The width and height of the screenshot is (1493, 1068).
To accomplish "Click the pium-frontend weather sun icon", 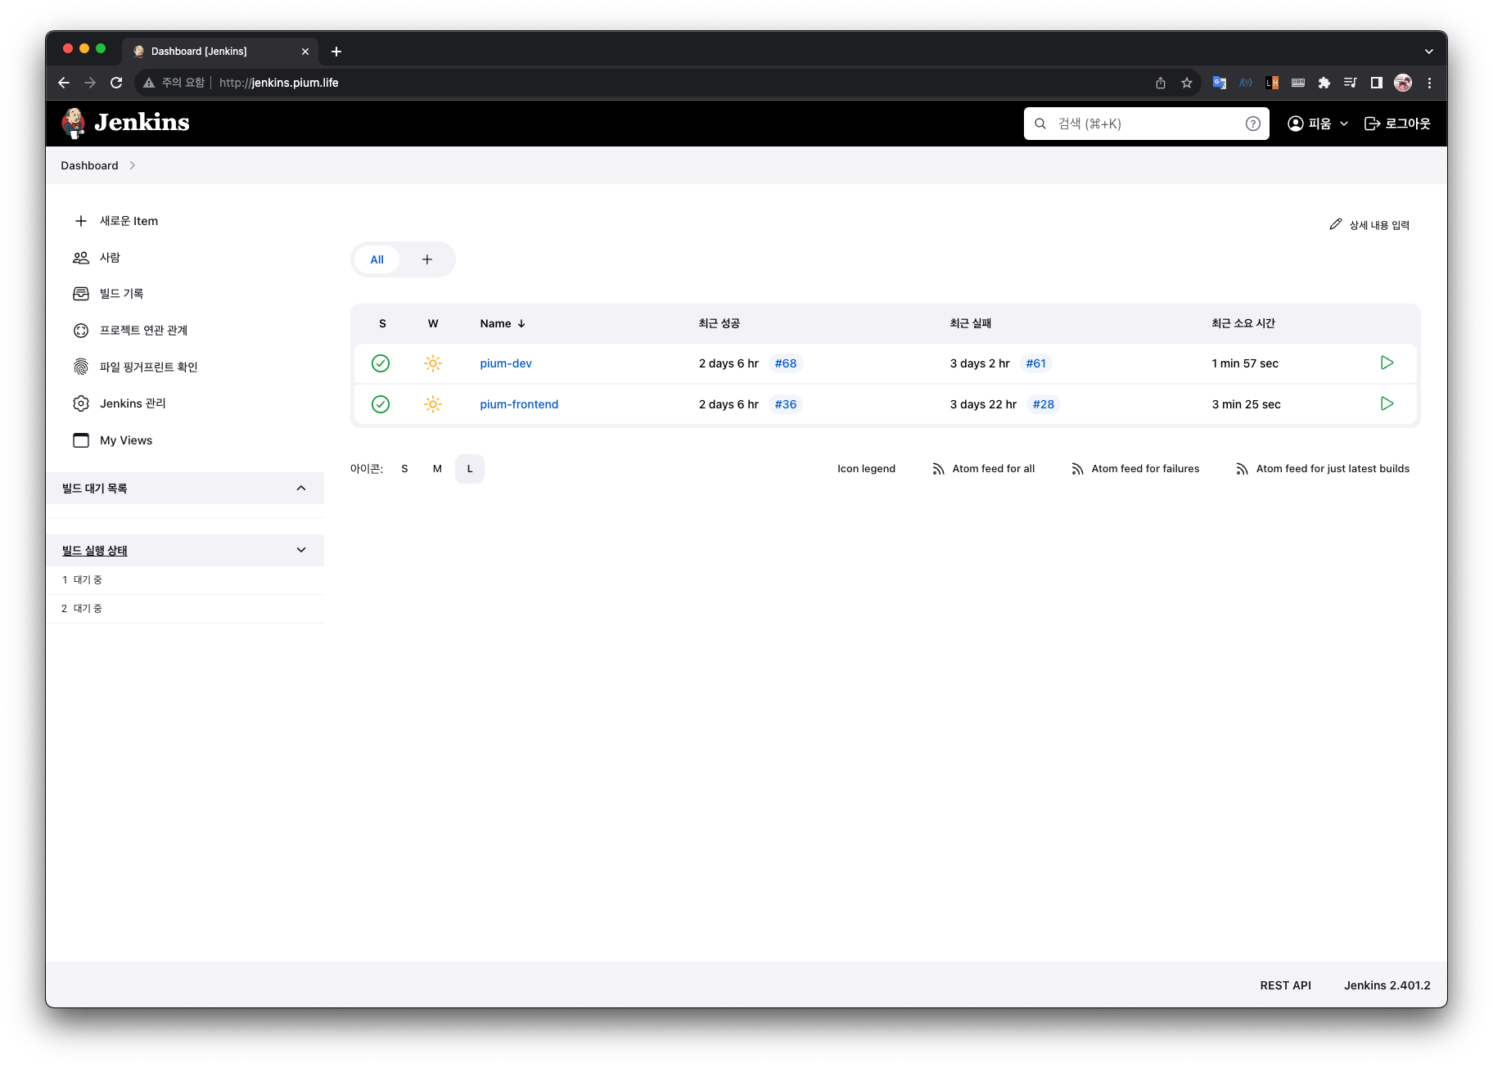I will click(433, 404).
